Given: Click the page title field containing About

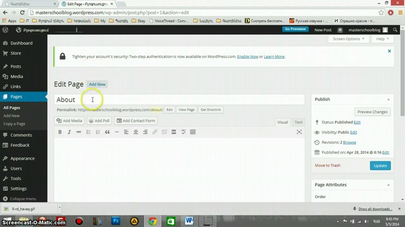Looking at the screenshot, I should 180,100.
